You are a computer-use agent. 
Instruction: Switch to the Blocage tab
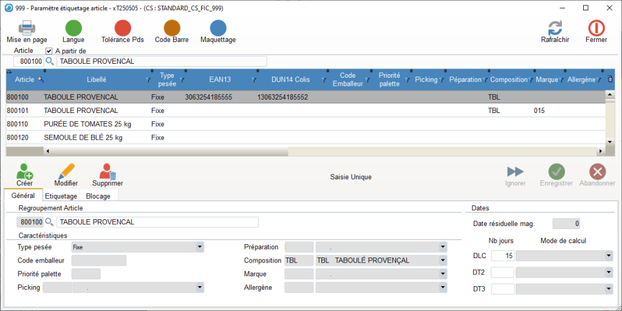point(98,196)
